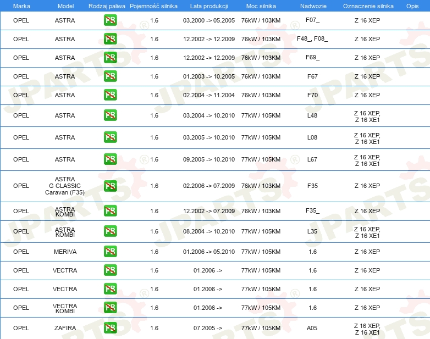Select body code L35
Image resolution: width=430 pixels, height=339 pixels.
tap(312, 231)
